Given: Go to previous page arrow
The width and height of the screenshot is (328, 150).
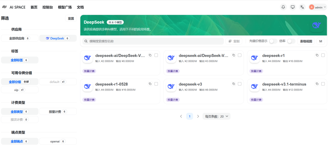Looking at the screenshot, I should (181, 116).
